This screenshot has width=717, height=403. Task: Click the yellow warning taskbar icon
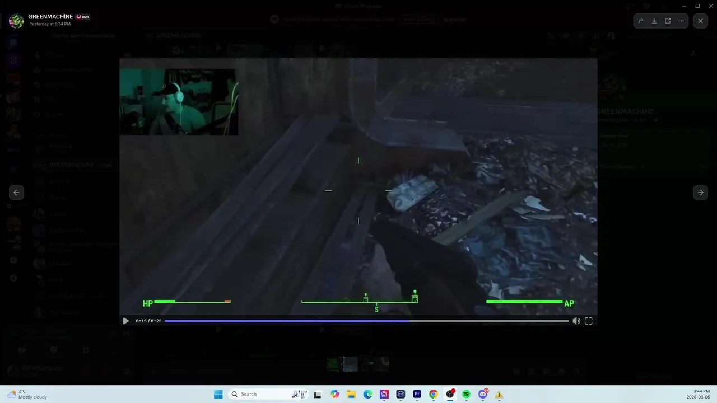click(499, 394)
